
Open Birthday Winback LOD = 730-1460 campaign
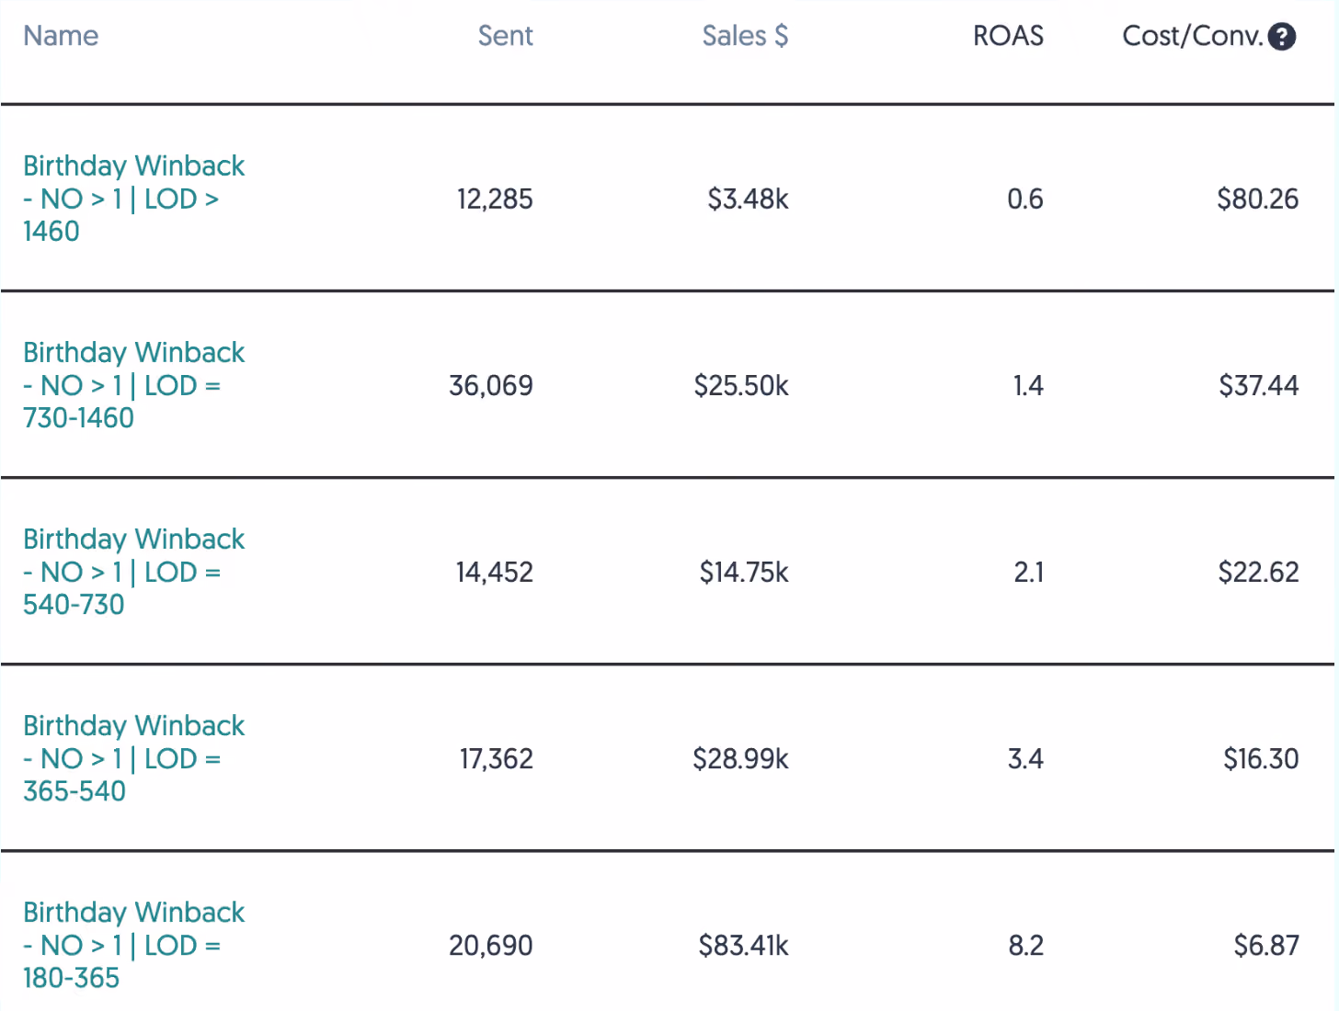pyautogui.click(x=134, y=385)
